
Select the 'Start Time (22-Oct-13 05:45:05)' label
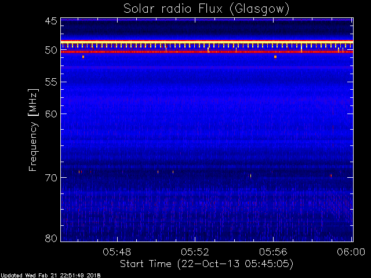tap(206, 264)
